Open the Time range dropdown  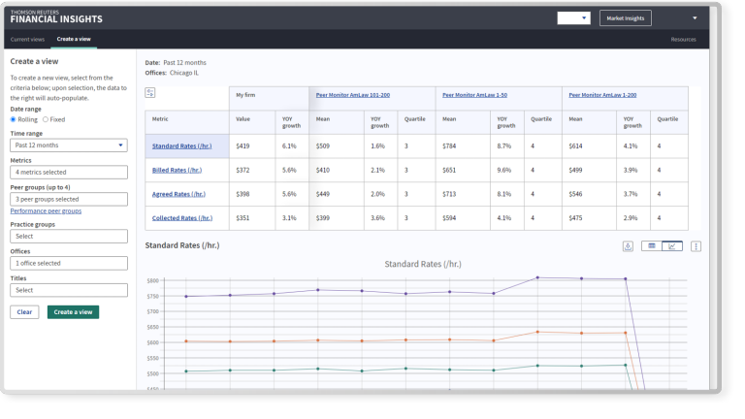[69, 145]
